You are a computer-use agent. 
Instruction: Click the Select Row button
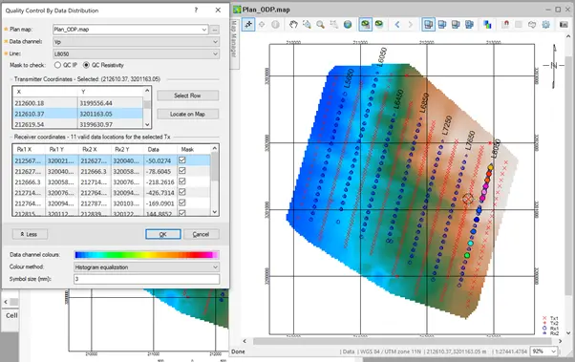coord(188,96)
